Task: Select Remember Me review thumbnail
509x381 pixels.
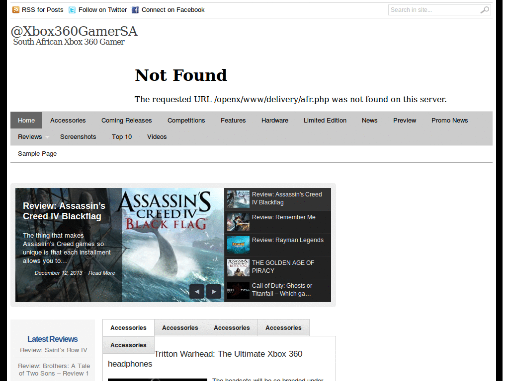Action: pos(238,222)
